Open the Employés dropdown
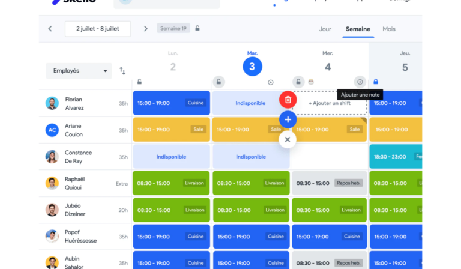 click(x=79, y=71)
